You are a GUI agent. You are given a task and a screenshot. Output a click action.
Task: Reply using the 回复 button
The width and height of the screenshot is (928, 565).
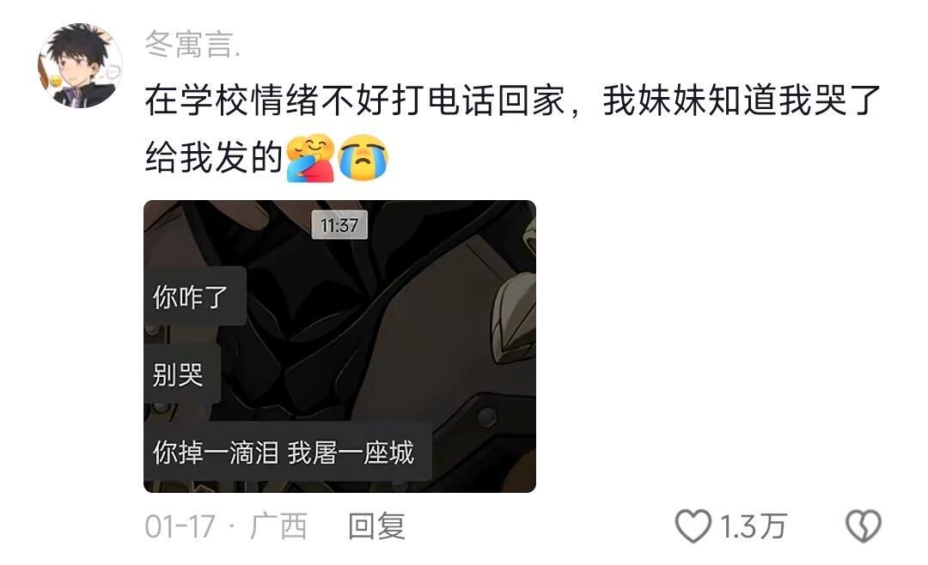tap(377, 526)
